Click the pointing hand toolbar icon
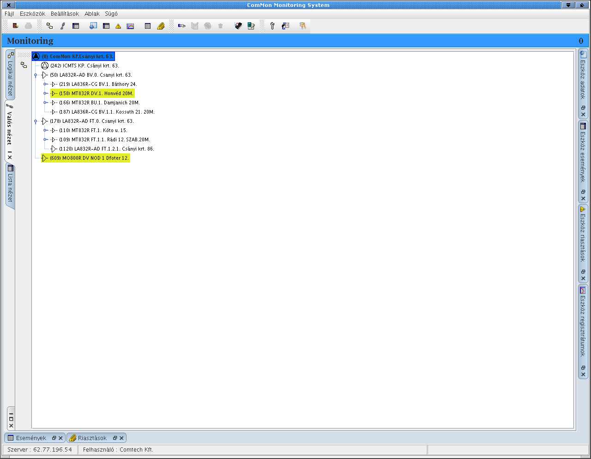 pyautogui.click(x=182, y=26)
